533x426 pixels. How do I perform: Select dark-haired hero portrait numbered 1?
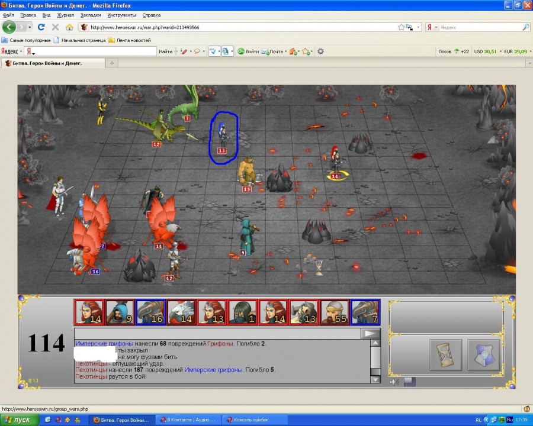(x=242, y=312)
